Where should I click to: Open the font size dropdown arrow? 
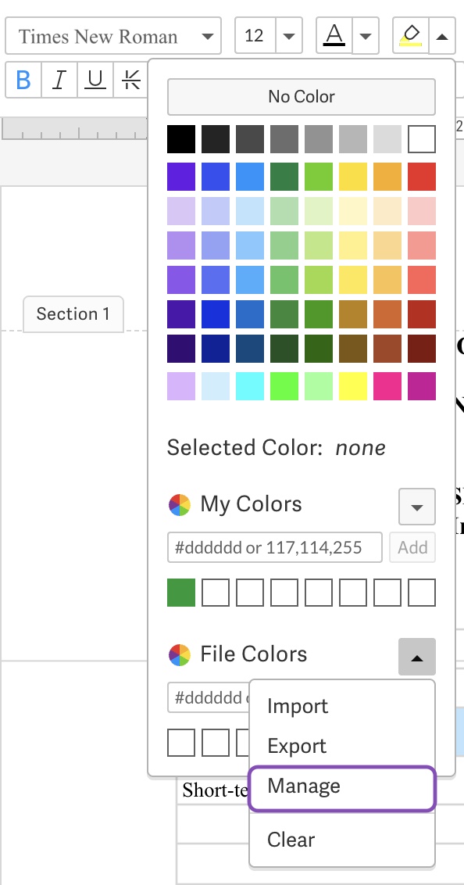tap(289, 35)
